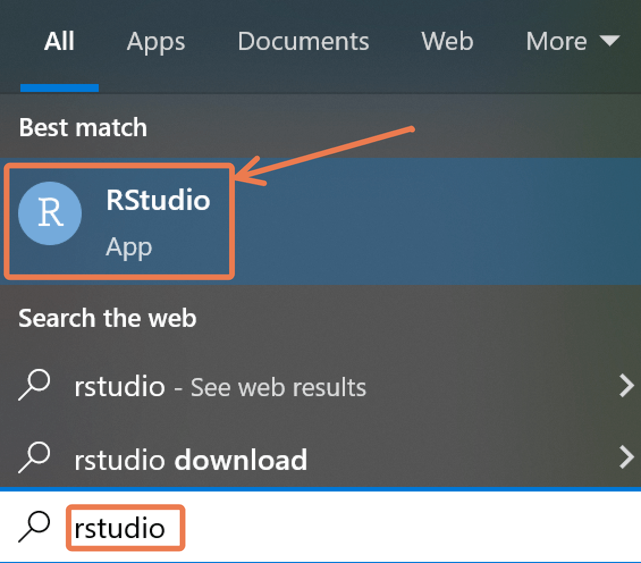Click the chevron arrow on rstudio web result
This screenshot has height=563, width=641.
click(627, 386)
